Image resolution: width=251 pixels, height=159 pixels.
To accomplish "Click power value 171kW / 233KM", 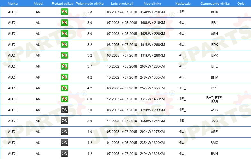I will pos(152,110).
